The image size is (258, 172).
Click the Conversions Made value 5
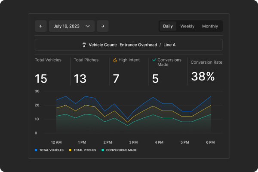pos(155,79)
